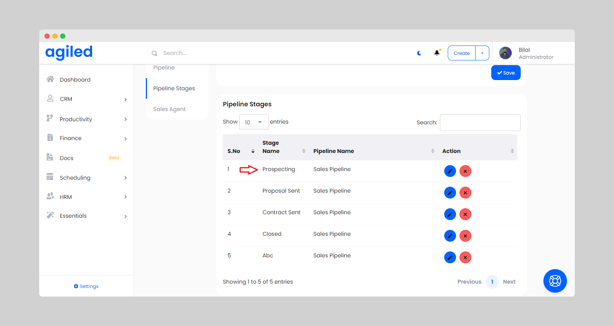Image resolution: width=614 pixels, height=326 pixels.
Task: Open Settings link at sidebar bottom
Action: point(86,286)
